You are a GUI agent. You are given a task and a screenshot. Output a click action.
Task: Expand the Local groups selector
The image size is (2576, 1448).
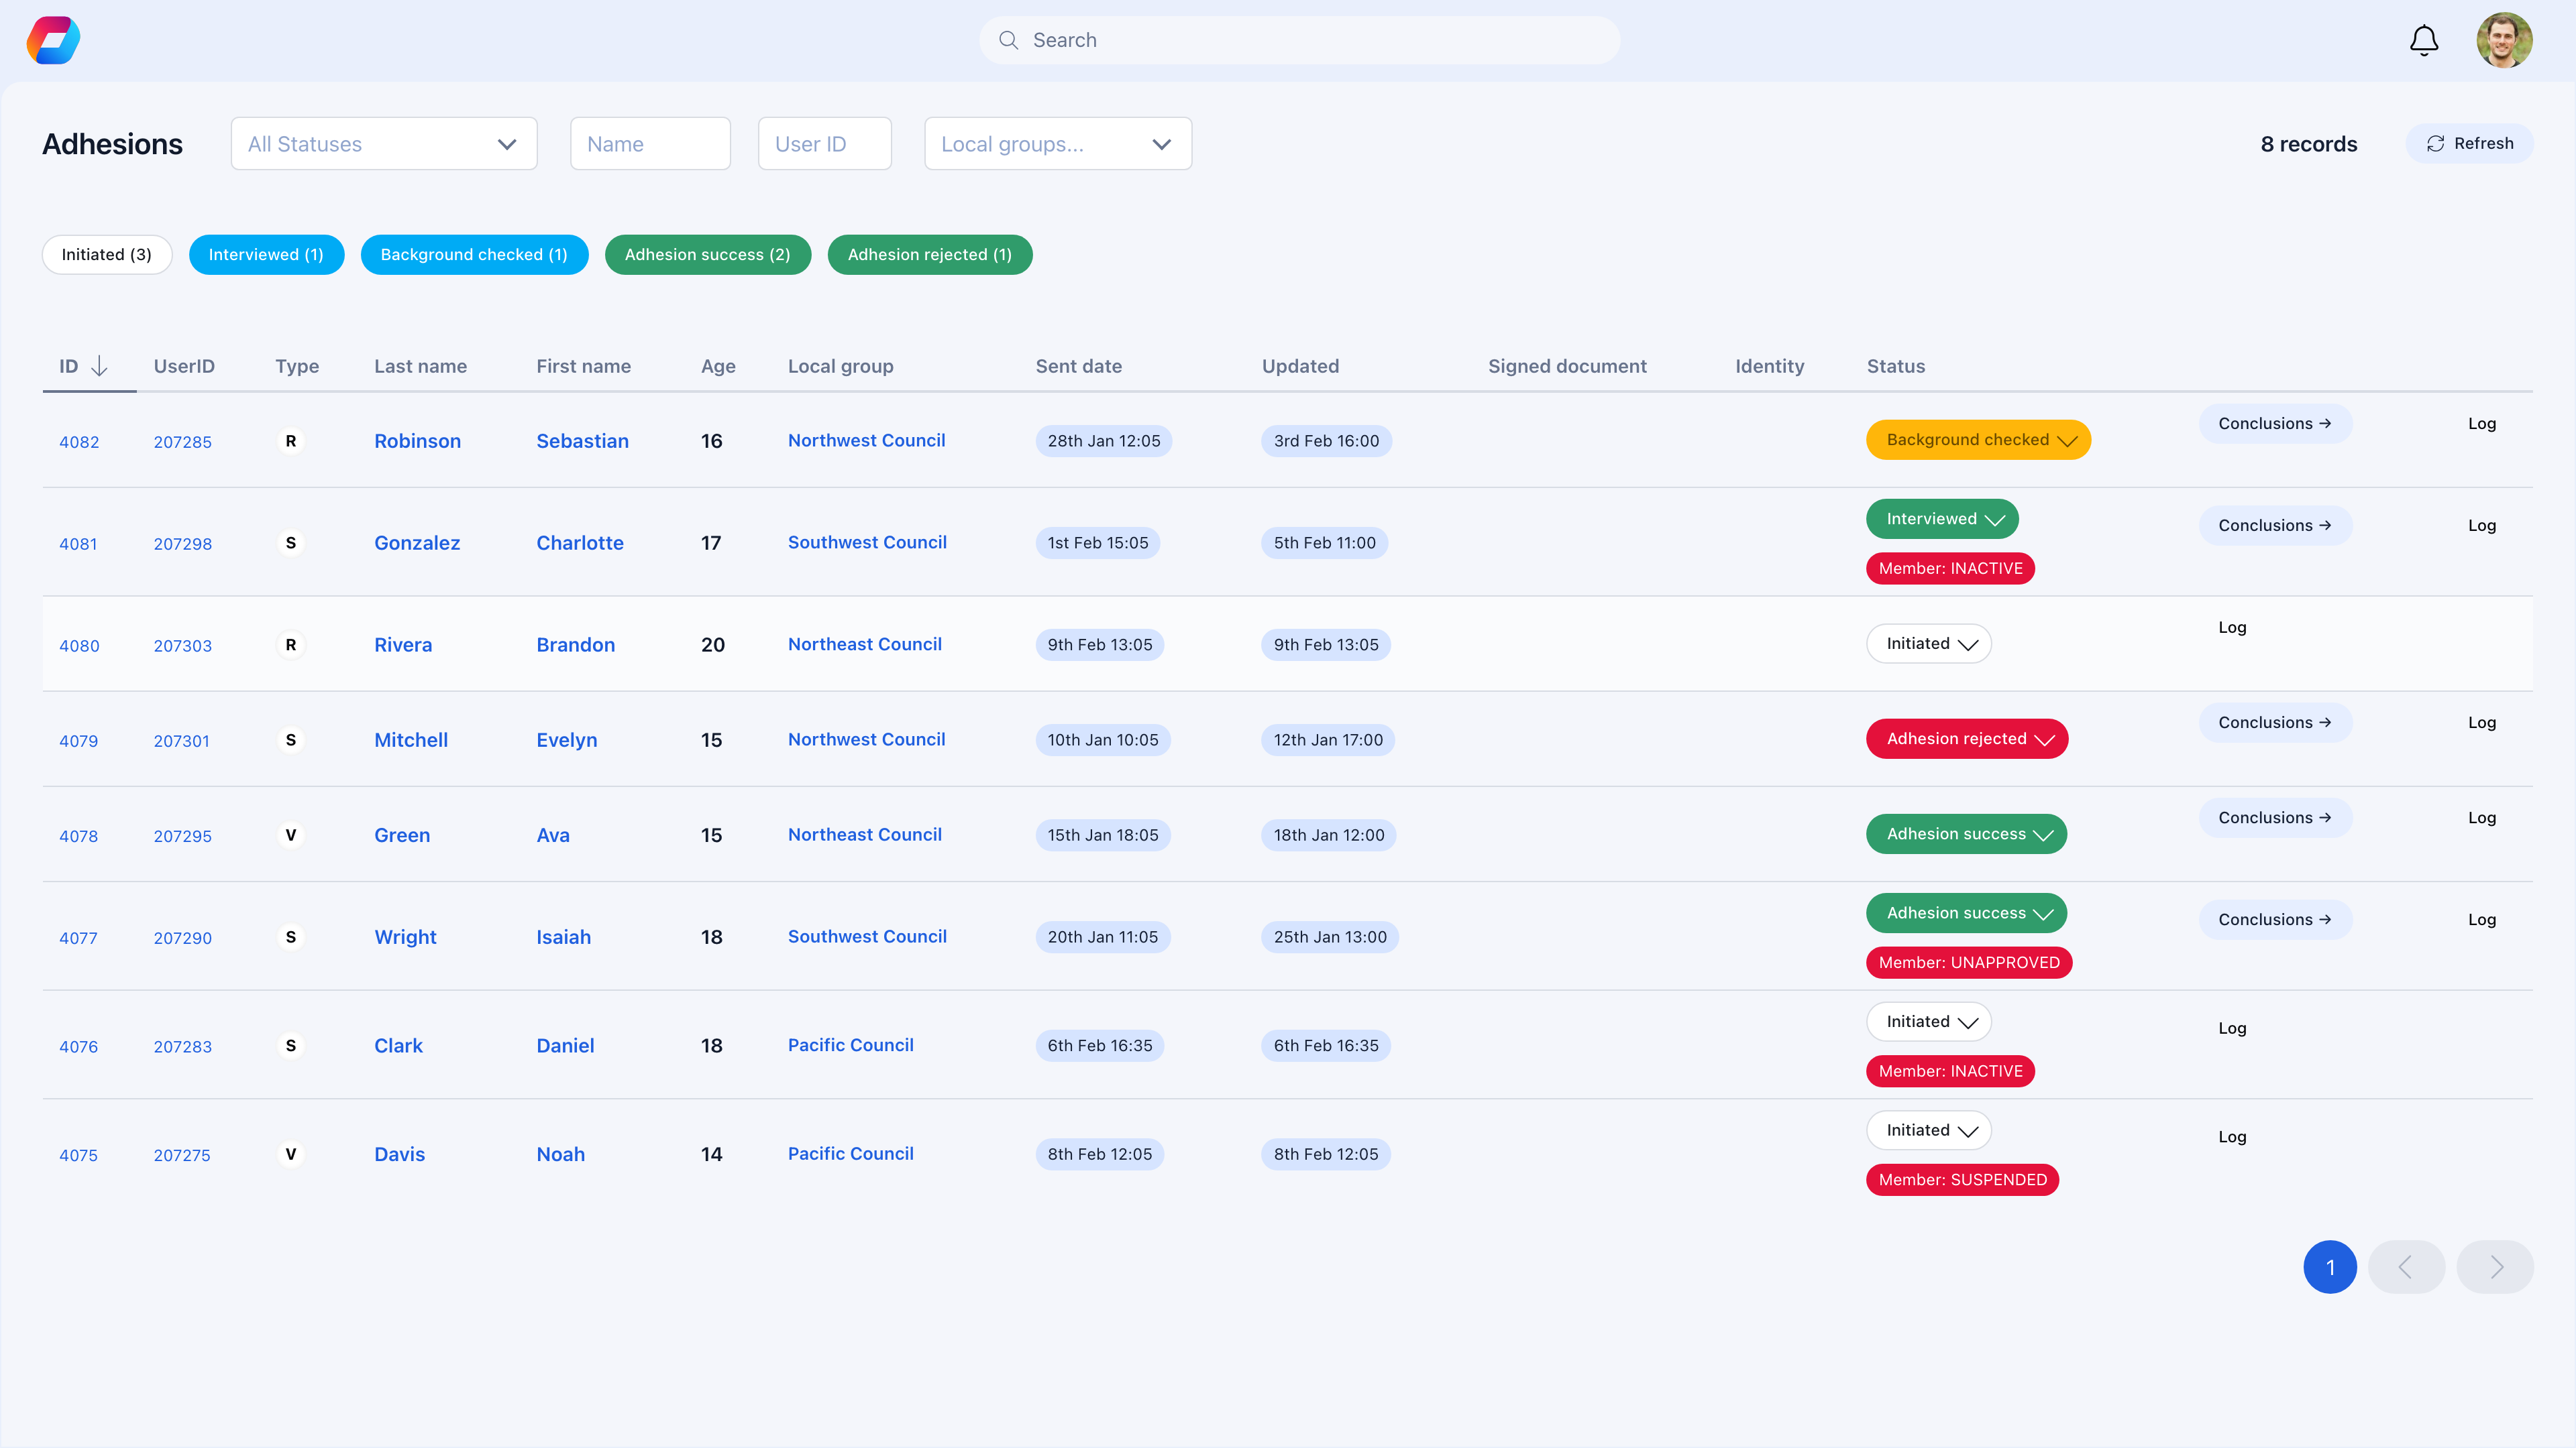pos(1058,143)
